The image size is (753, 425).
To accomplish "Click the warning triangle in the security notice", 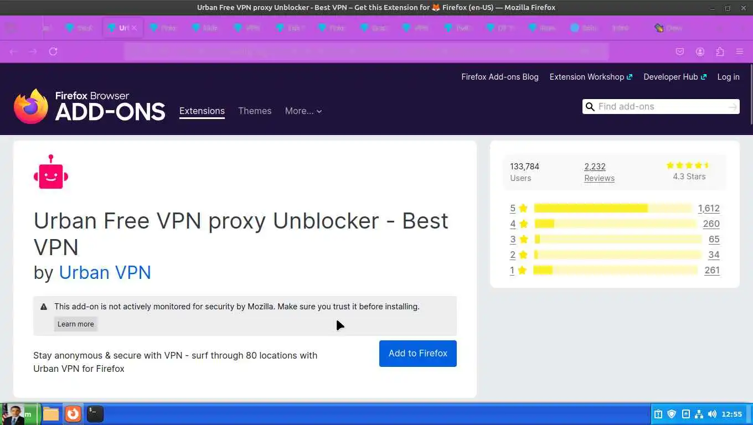I will coord(44,307).
